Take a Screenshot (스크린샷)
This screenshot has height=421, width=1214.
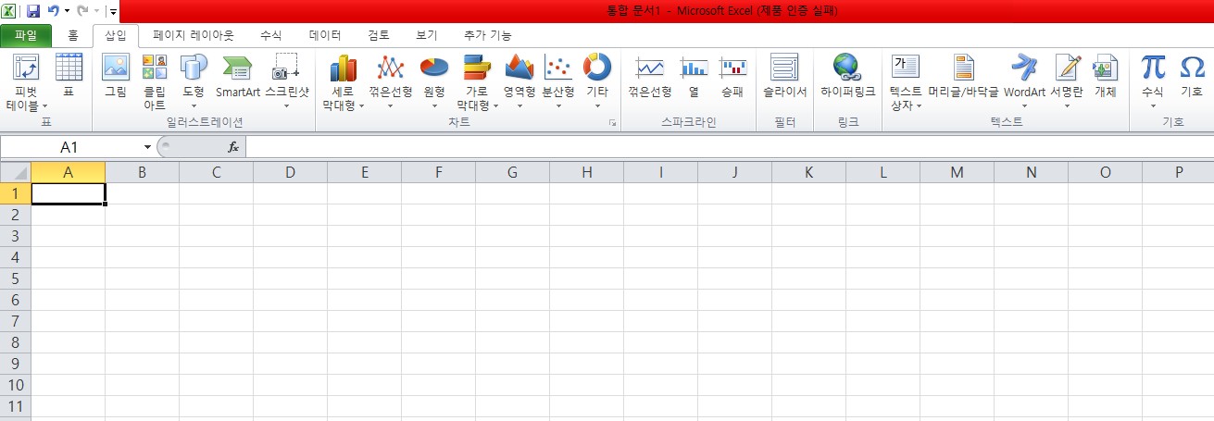pyautogui.click(x=287, y=82)
